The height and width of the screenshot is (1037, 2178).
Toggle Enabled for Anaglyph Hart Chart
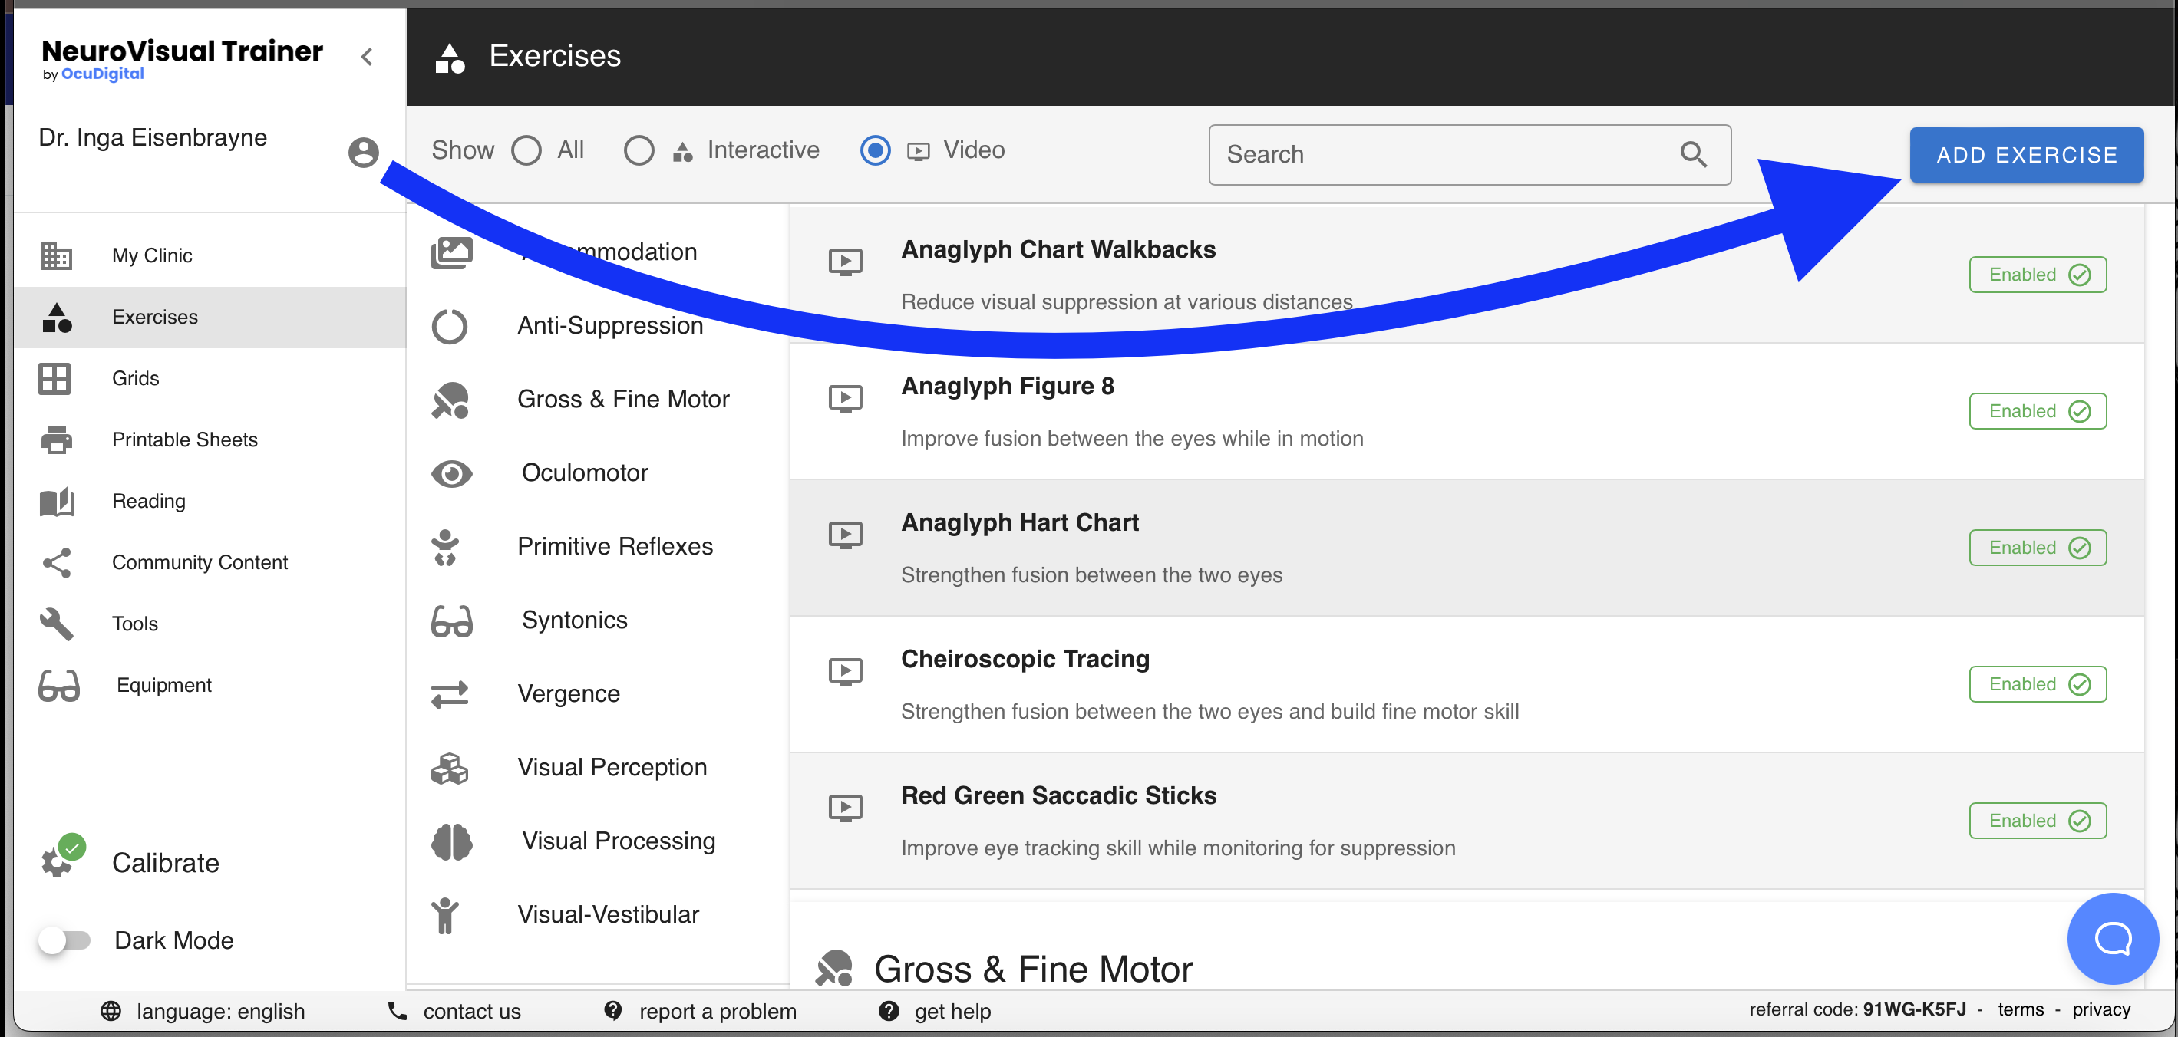pyautogui.click(x=2037, y=548)
